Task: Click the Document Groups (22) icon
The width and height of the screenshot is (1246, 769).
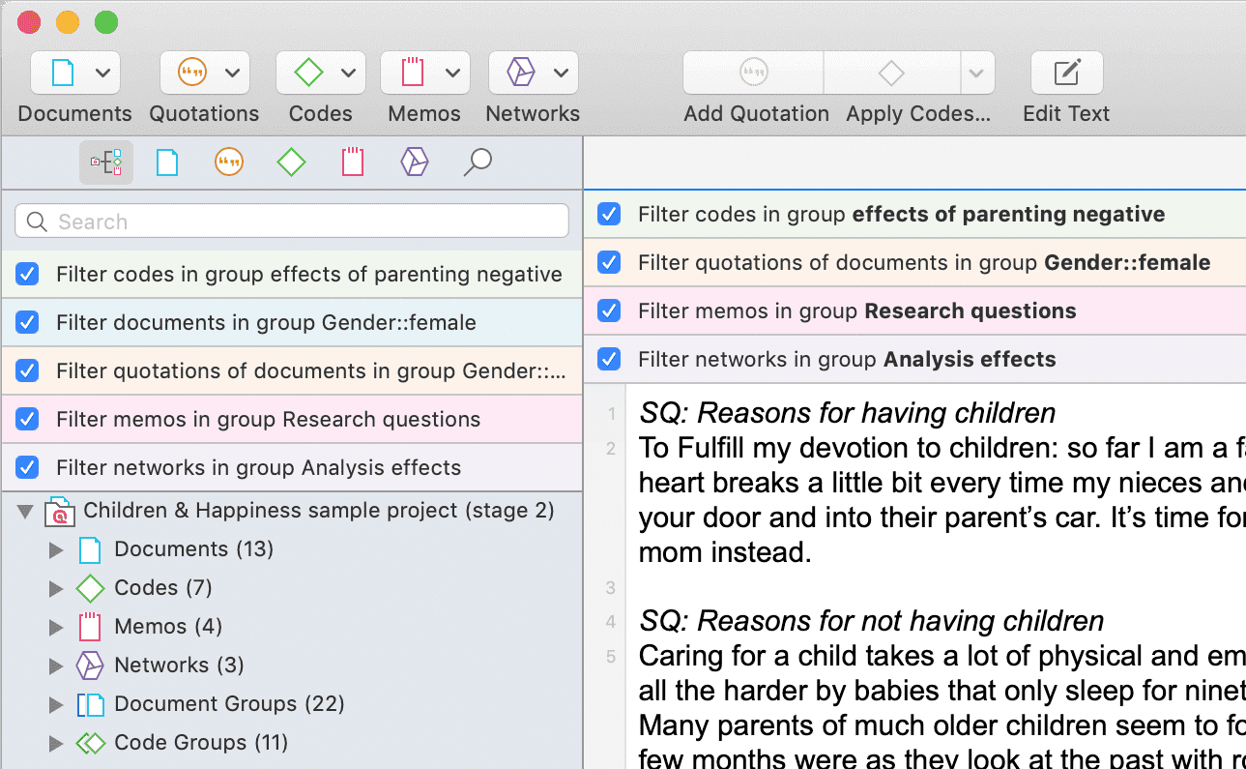Action: click(90, 704)
